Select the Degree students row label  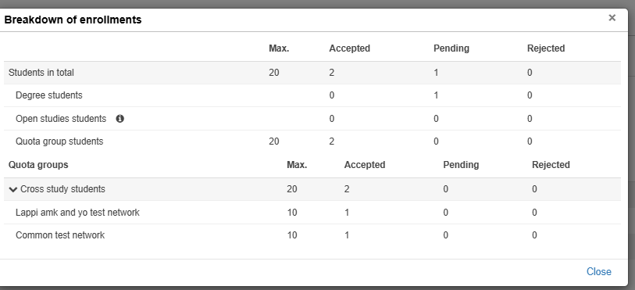(49, 95)
